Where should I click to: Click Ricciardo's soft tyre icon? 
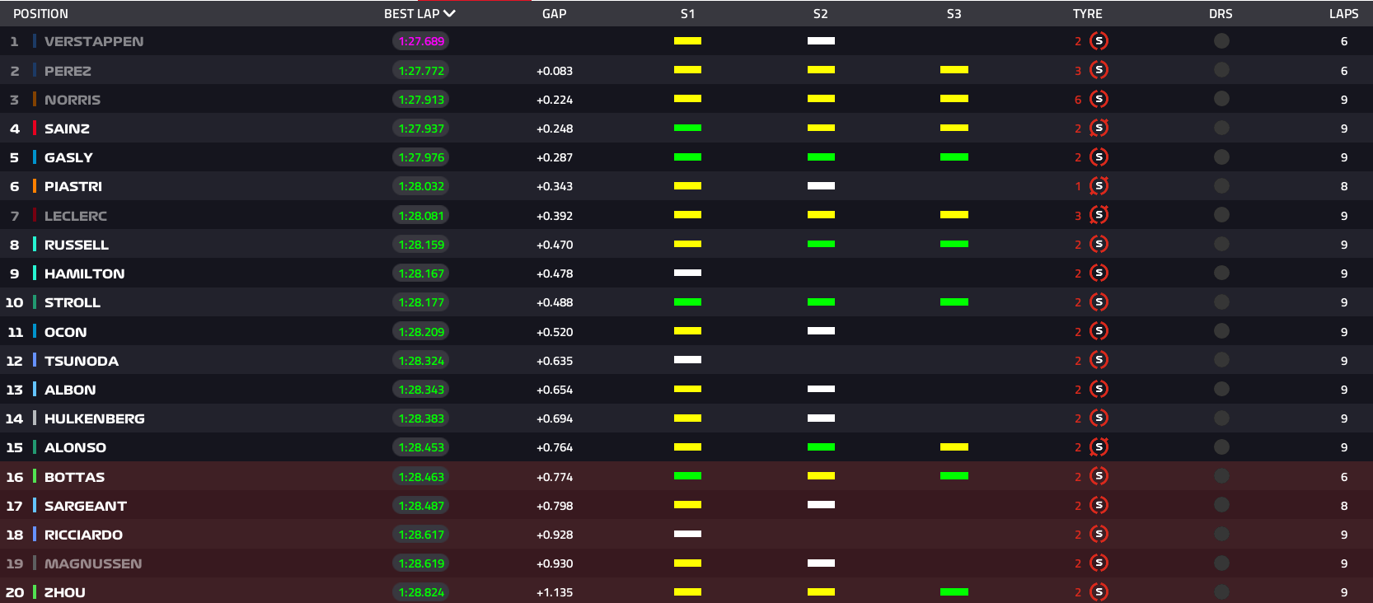(x=1099, y=535)
